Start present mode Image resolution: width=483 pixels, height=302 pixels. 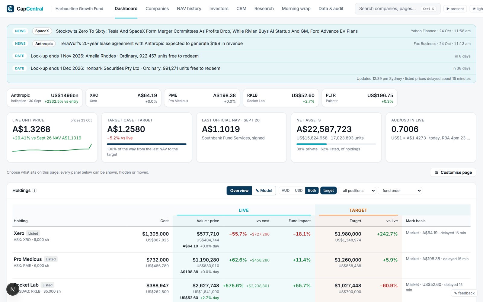click(x=455, y=9)
